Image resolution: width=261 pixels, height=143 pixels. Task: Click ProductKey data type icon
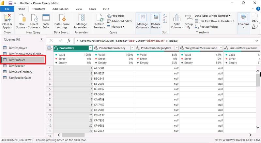pyautogui.click(x=56, y=48)
